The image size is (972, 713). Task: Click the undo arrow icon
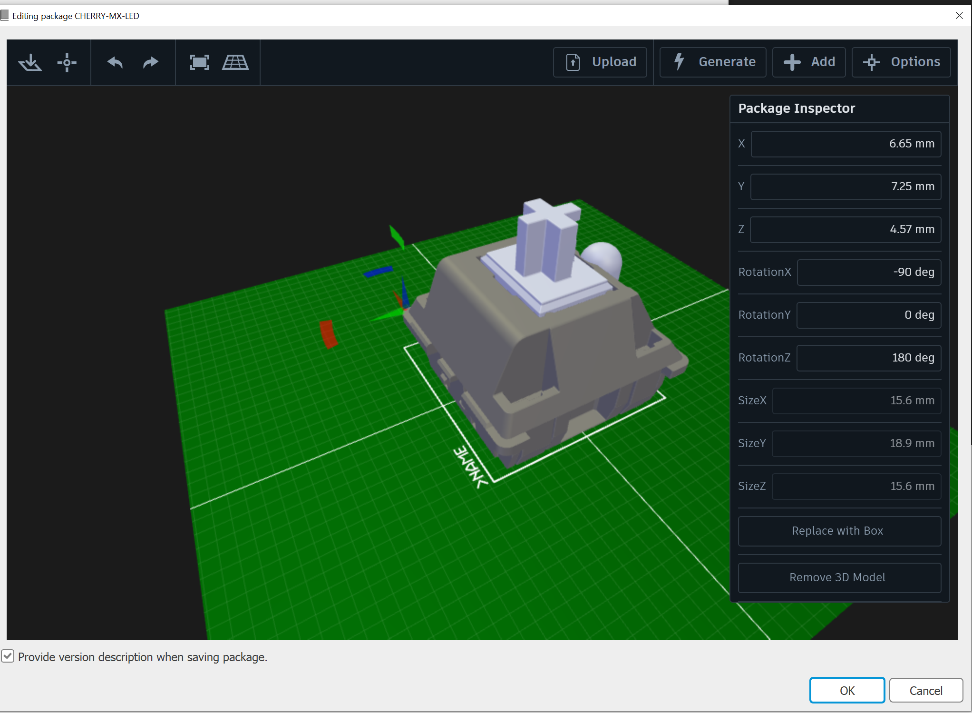click(115, 62)
